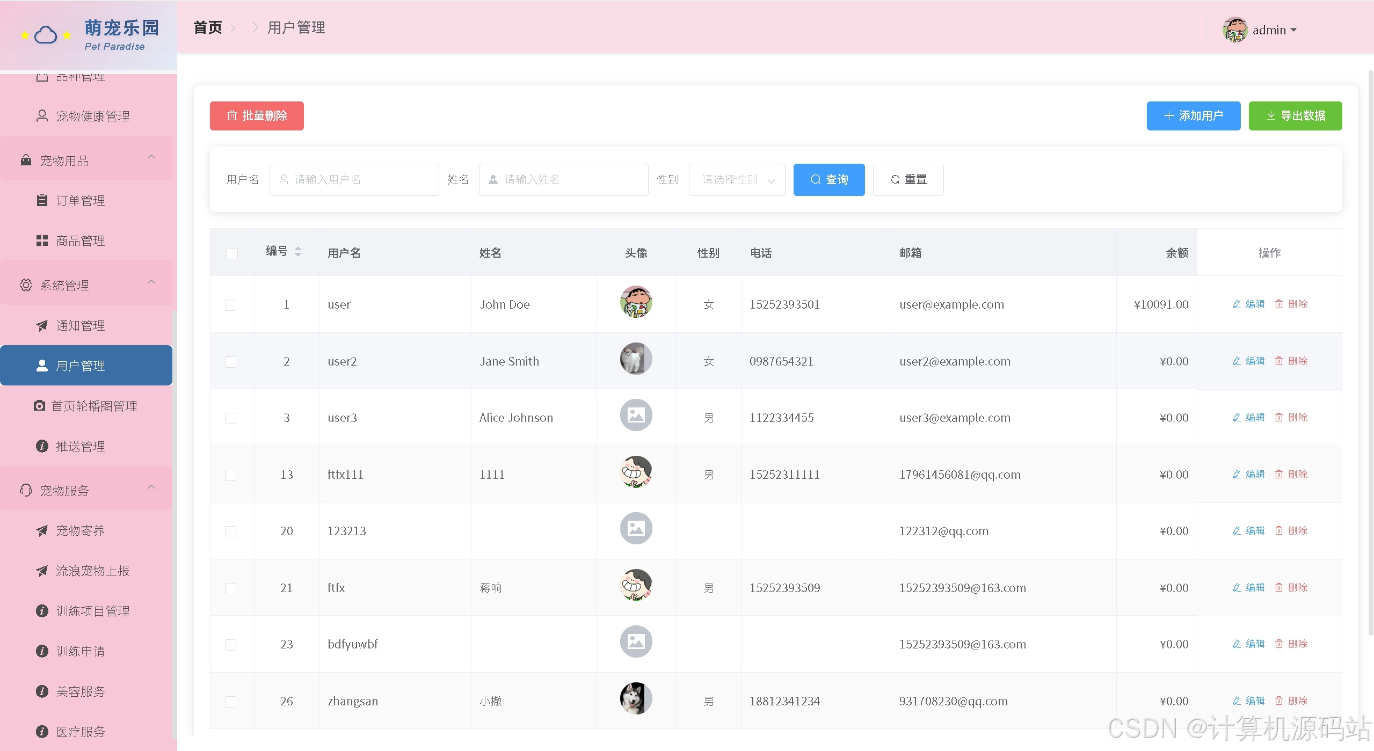Click the grooming service info icon
This screenshot has width=1374, height=751.
pos(42,691)
